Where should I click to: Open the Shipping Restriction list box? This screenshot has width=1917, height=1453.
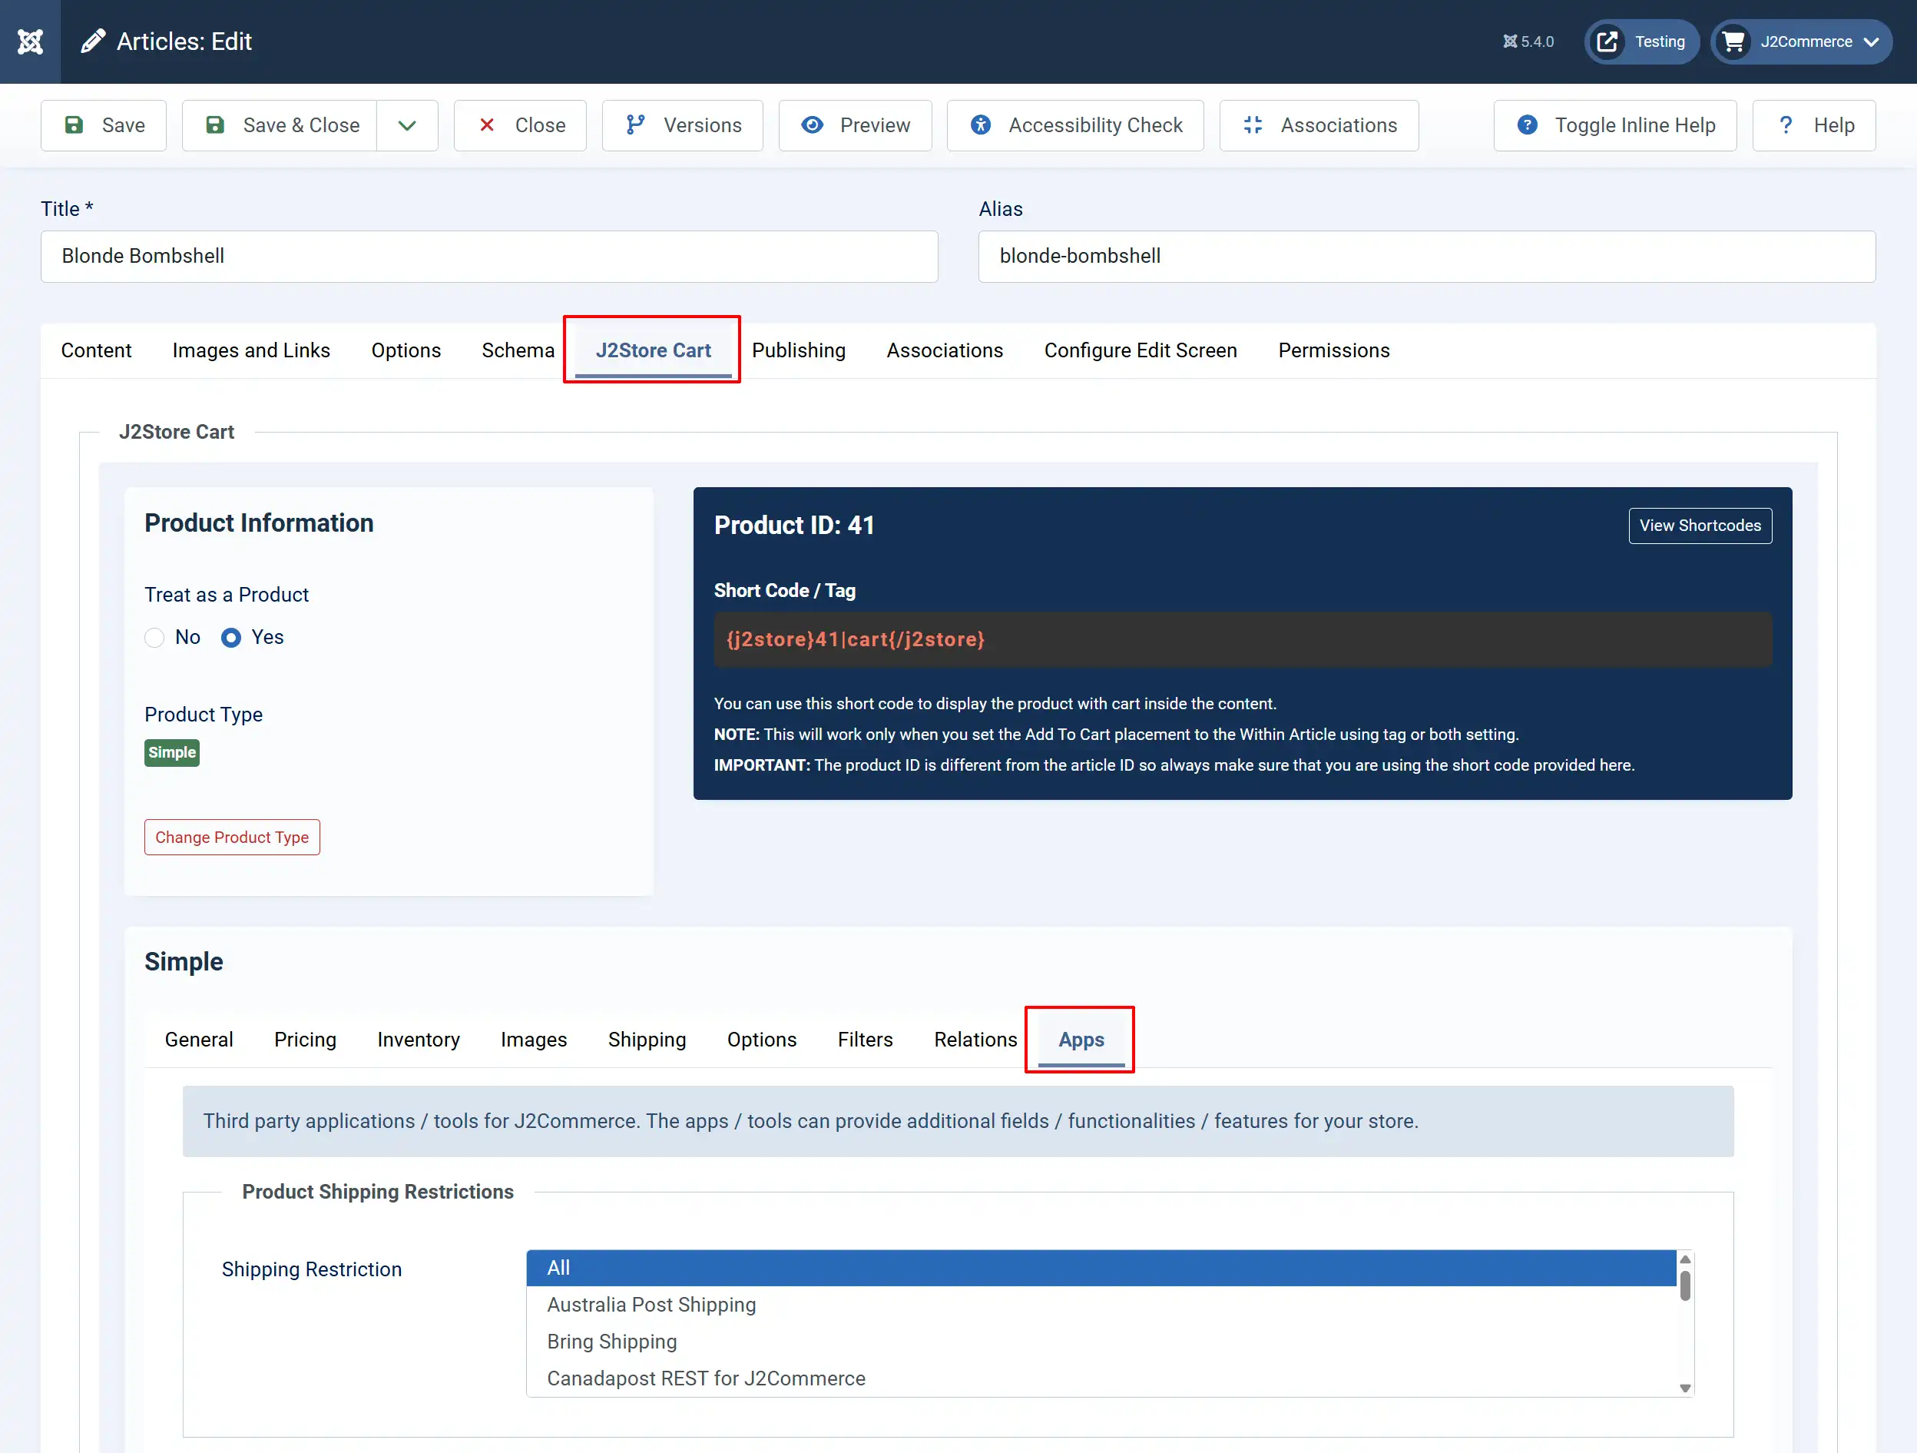click(1109, 1323)
